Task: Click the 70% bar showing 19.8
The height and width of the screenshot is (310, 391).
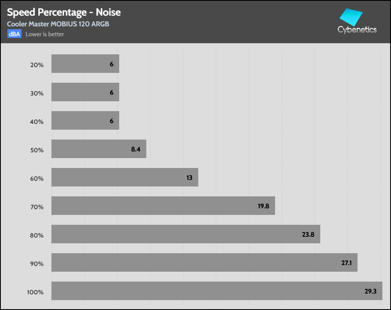Action: [x=163, y=206]
